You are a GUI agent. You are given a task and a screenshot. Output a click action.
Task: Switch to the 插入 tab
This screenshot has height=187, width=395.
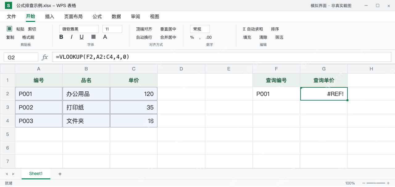coord(50,17)
